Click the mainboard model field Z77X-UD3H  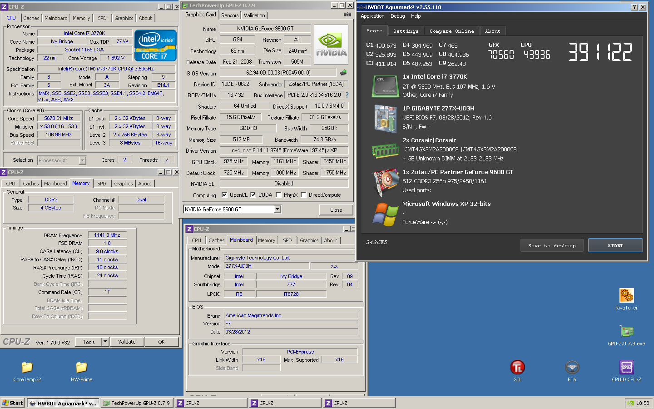(267, 266)
